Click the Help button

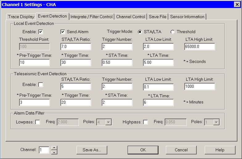(220, 150)
